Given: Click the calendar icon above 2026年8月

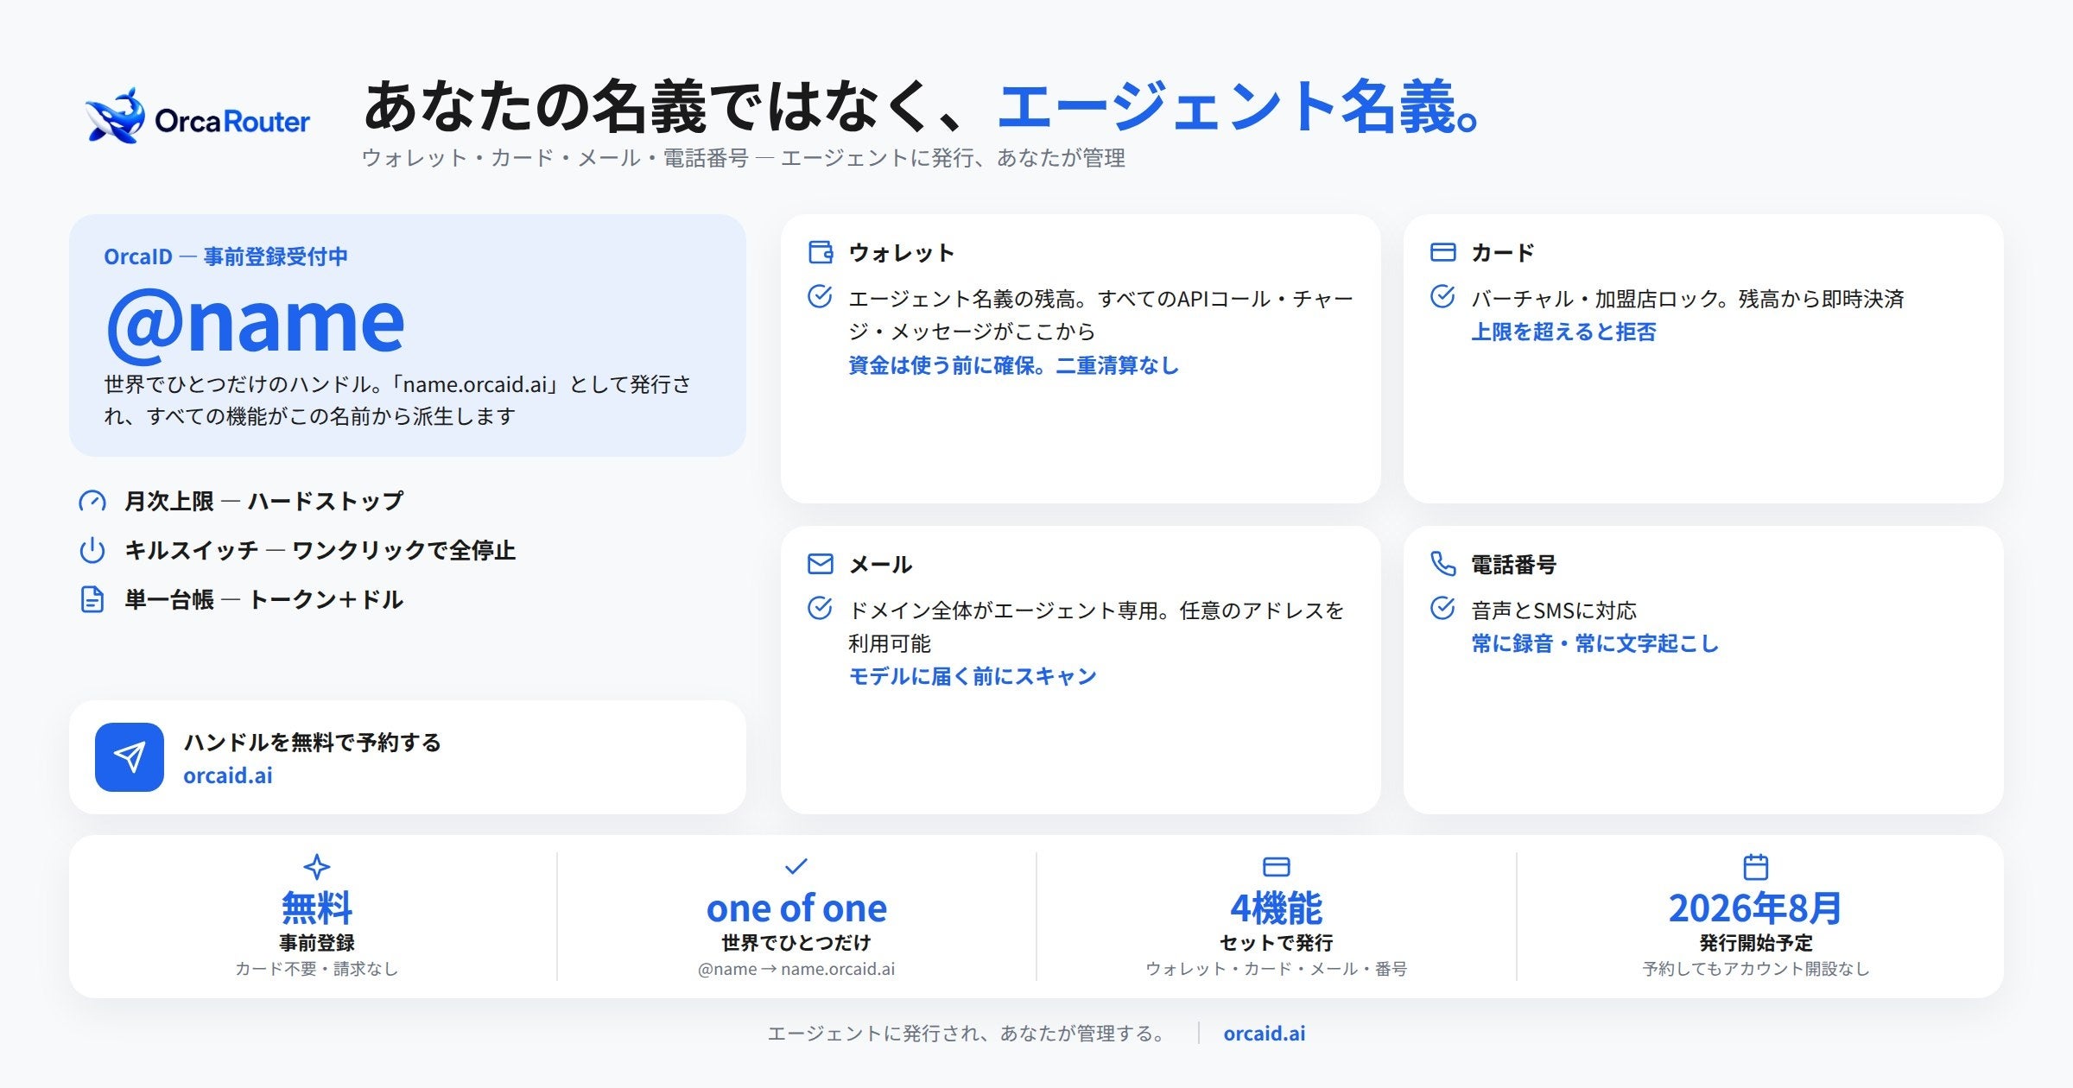Looking at the screenshot, I should pyautogui.click(x=1756, y=866).
